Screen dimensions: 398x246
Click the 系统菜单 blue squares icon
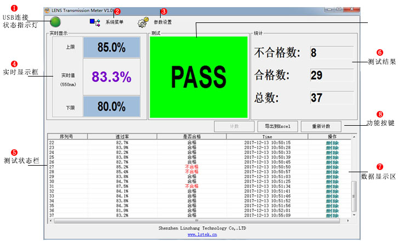coord(94,22)
